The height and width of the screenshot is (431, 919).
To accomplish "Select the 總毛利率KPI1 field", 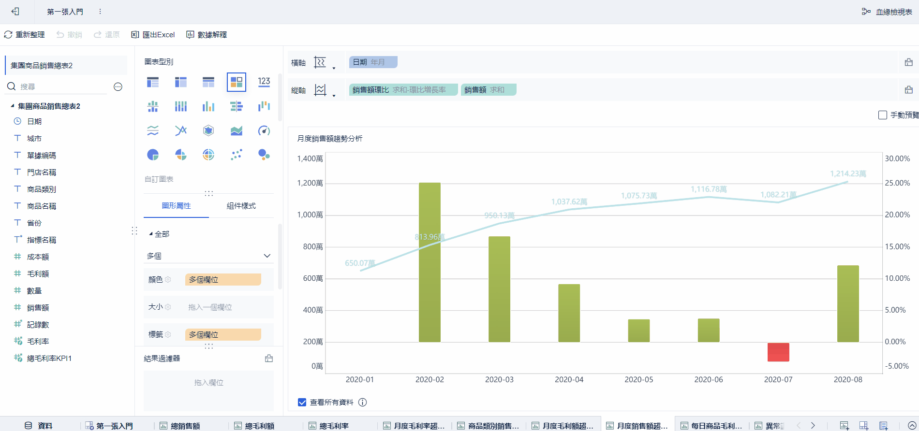I will (x=49, y=358).
